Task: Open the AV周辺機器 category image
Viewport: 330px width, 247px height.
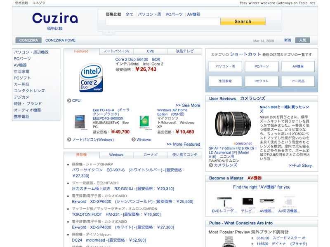Action: coord(289,201)
